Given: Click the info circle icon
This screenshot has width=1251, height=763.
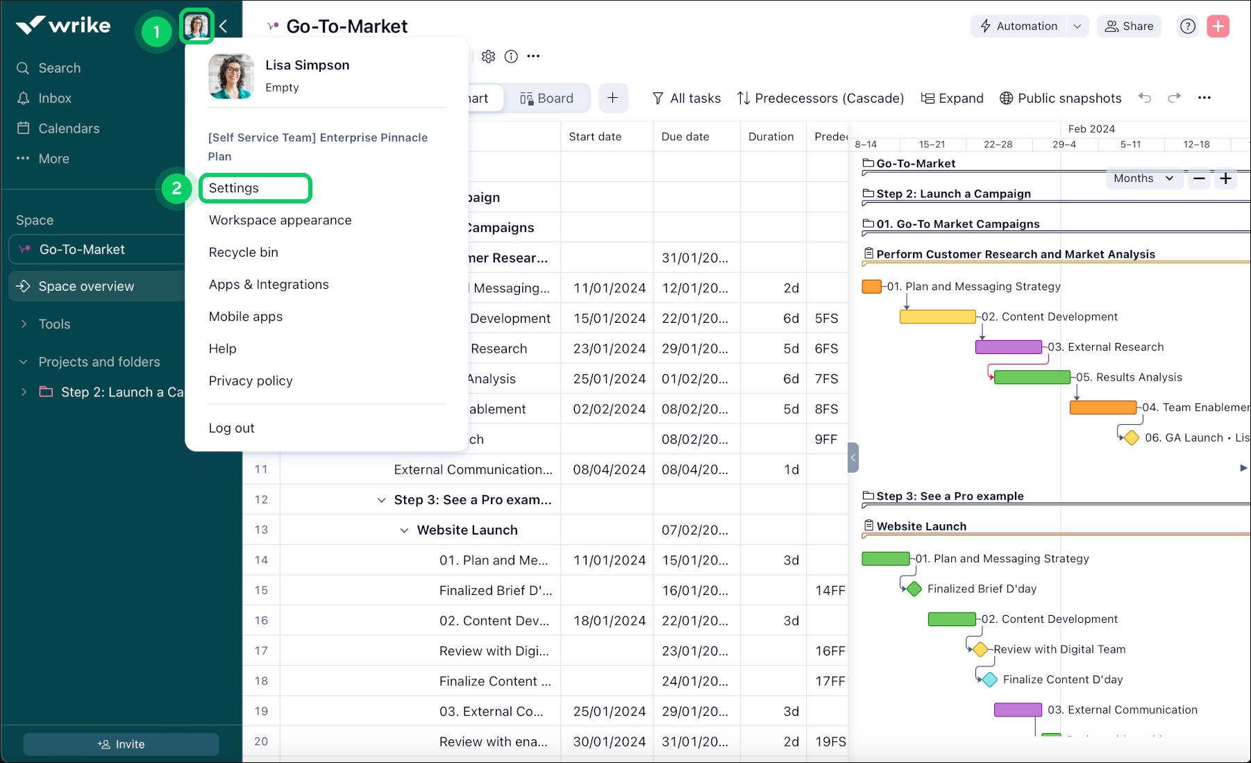Looking at the screenshot, I should click(511, 56).
